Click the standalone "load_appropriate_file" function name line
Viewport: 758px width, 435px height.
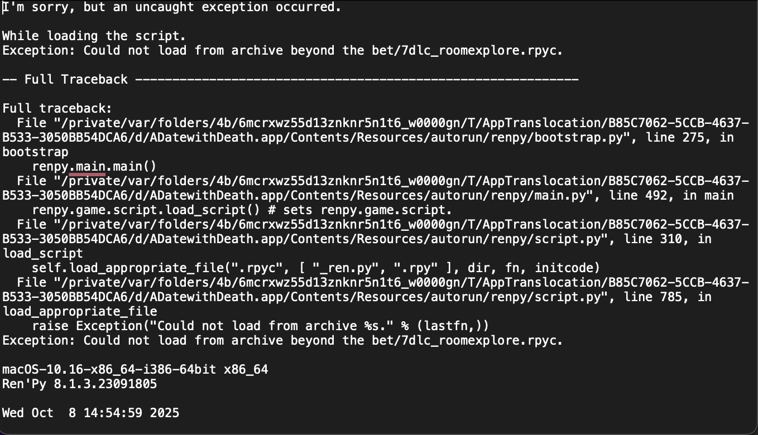pyautogui.click(x=80, y=312)
